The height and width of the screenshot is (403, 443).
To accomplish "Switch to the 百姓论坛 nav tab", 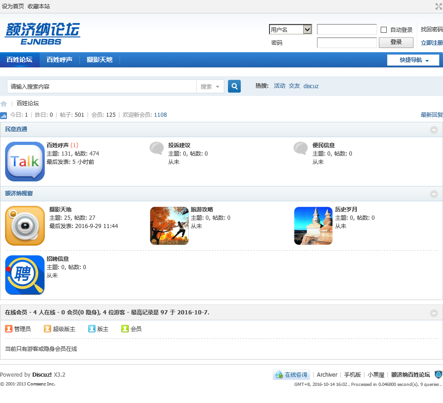I will pyautogui.click(x=19, y=60).
